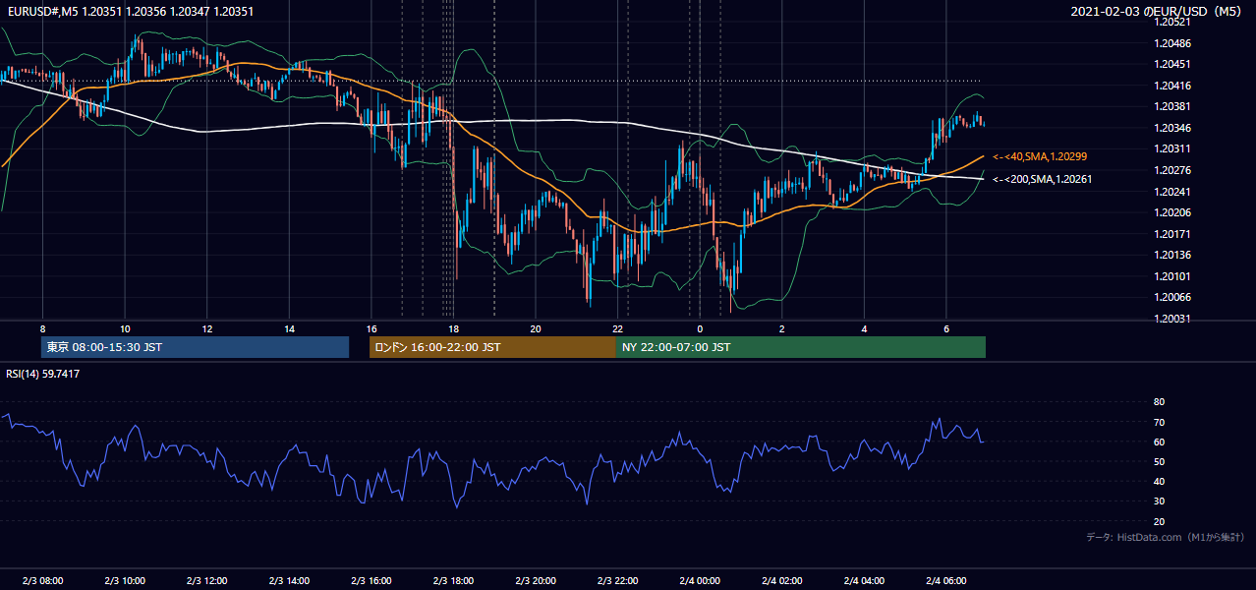1256x590 pixels.
Task: Click the 2/3 08:00 date label
Action: 42,581
